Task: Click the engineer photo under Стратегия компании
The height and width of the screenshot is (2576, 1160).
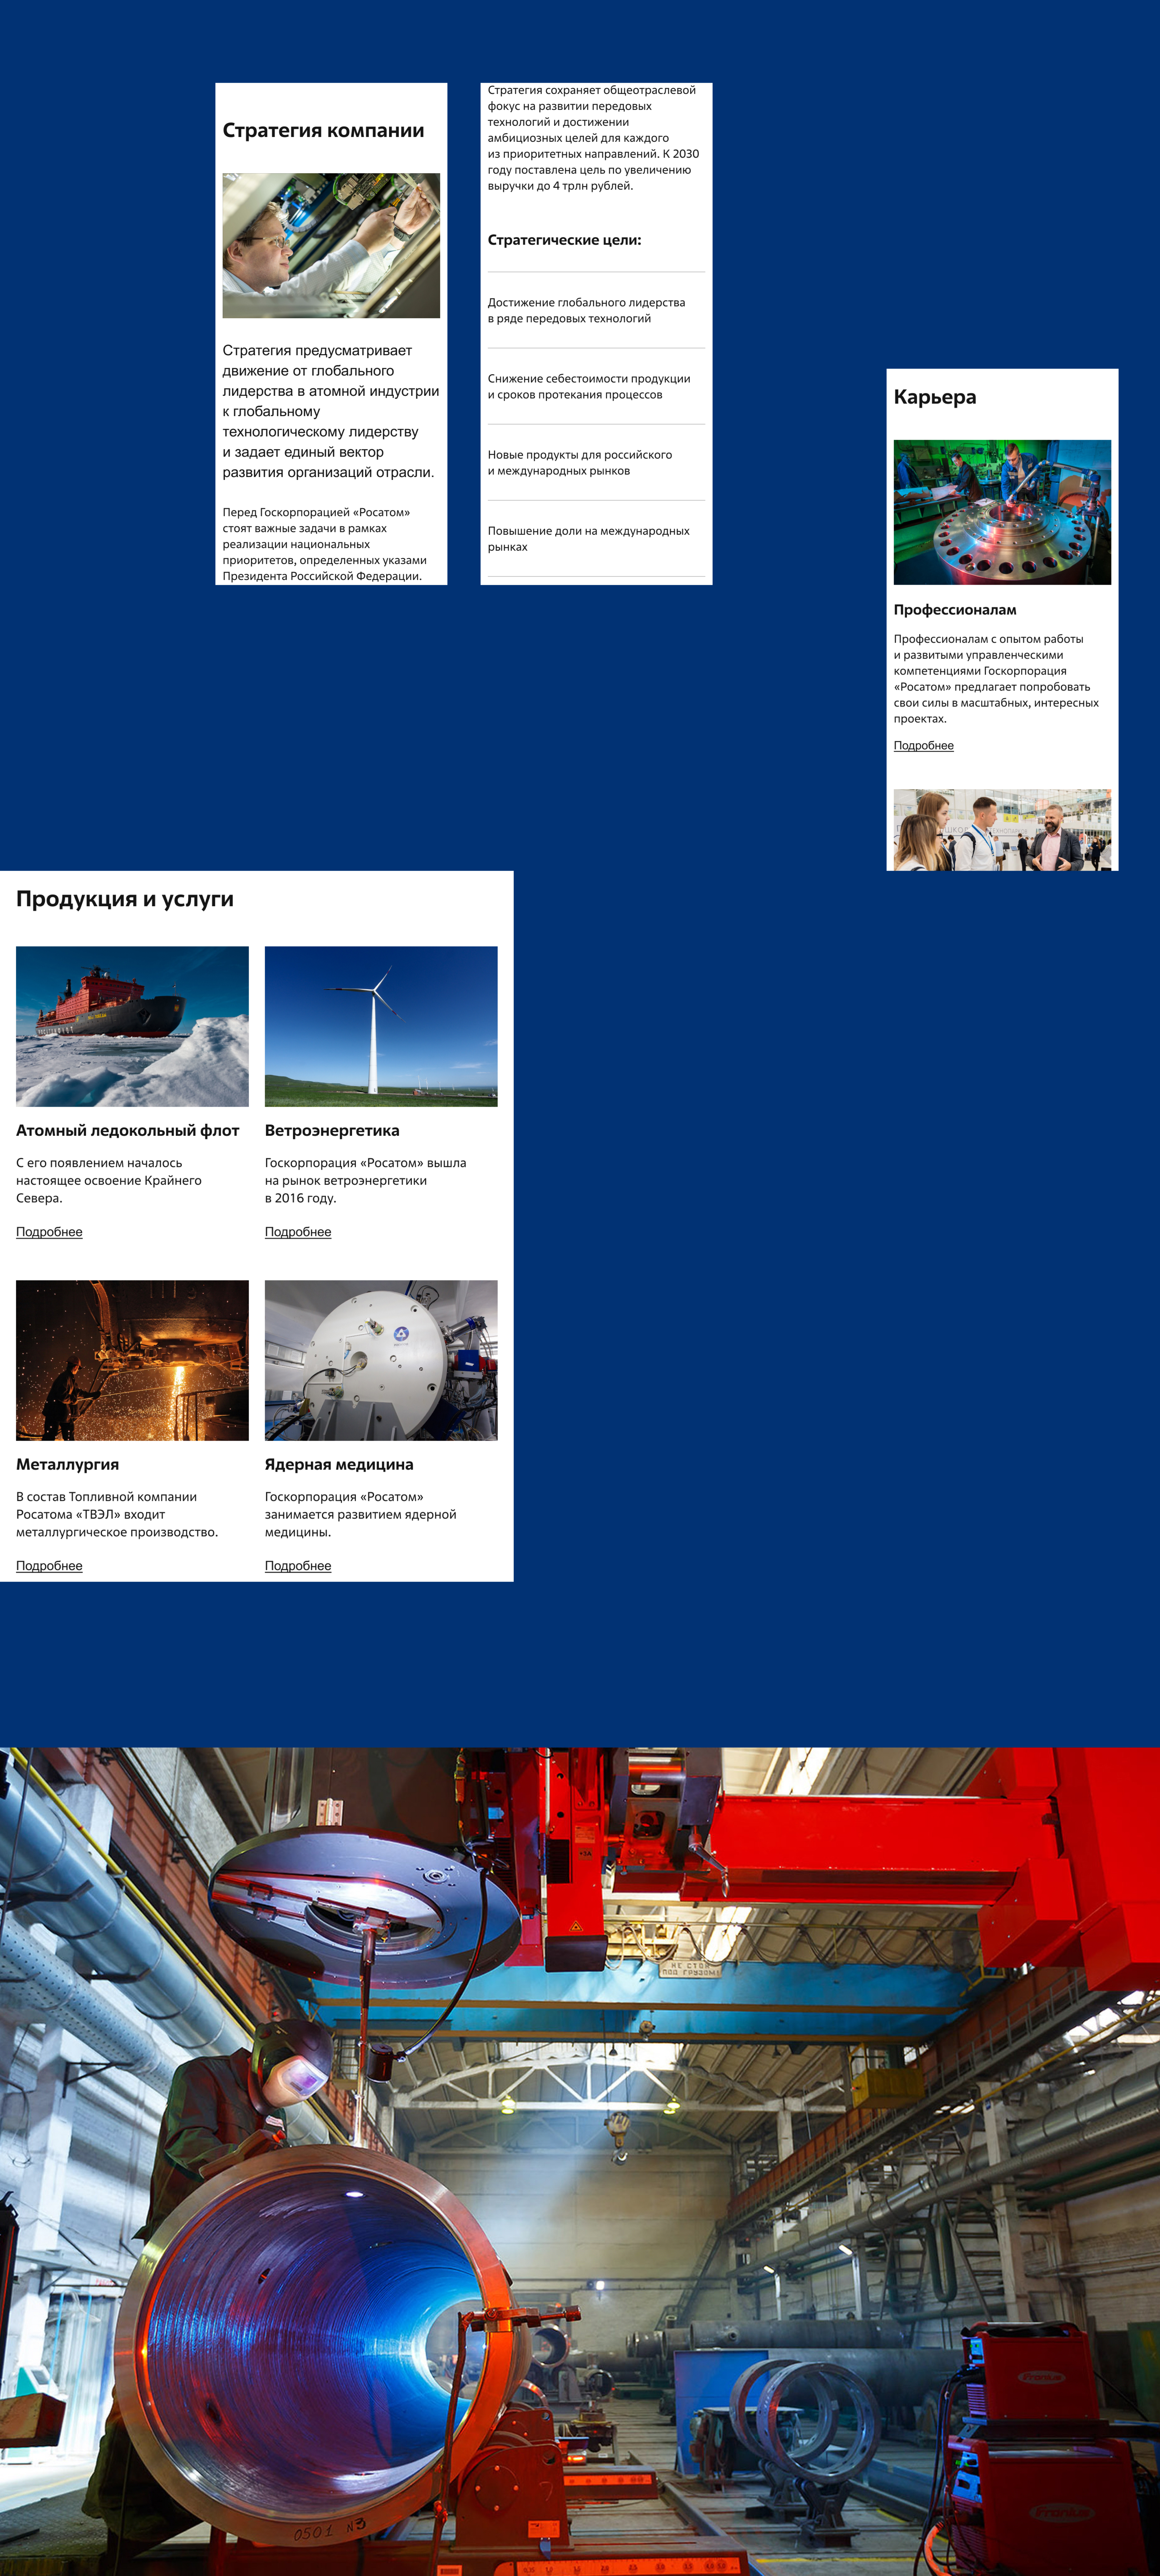Action: tap(331, 246)
